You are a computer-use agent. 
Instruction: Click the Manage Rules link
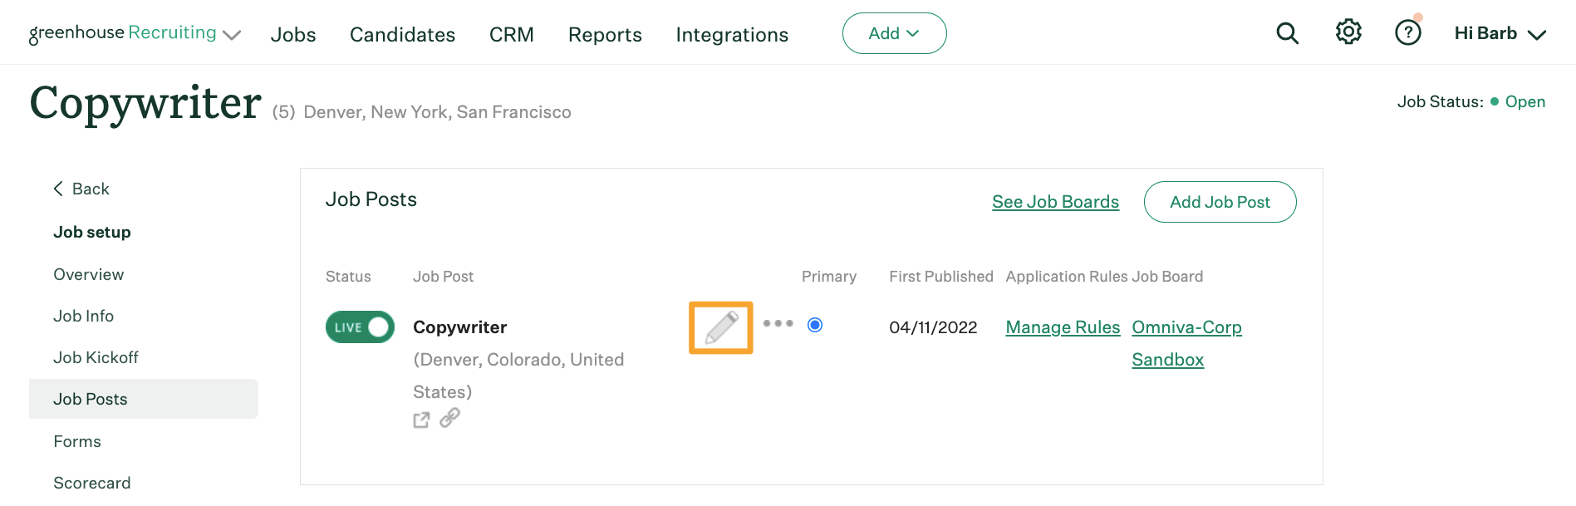click(x=1063, y=327)
